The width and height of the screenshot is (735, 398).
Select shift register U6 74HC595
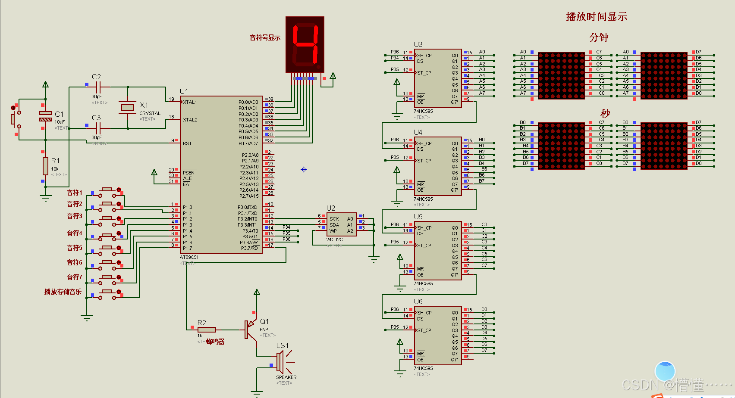[x=438, y=336]
